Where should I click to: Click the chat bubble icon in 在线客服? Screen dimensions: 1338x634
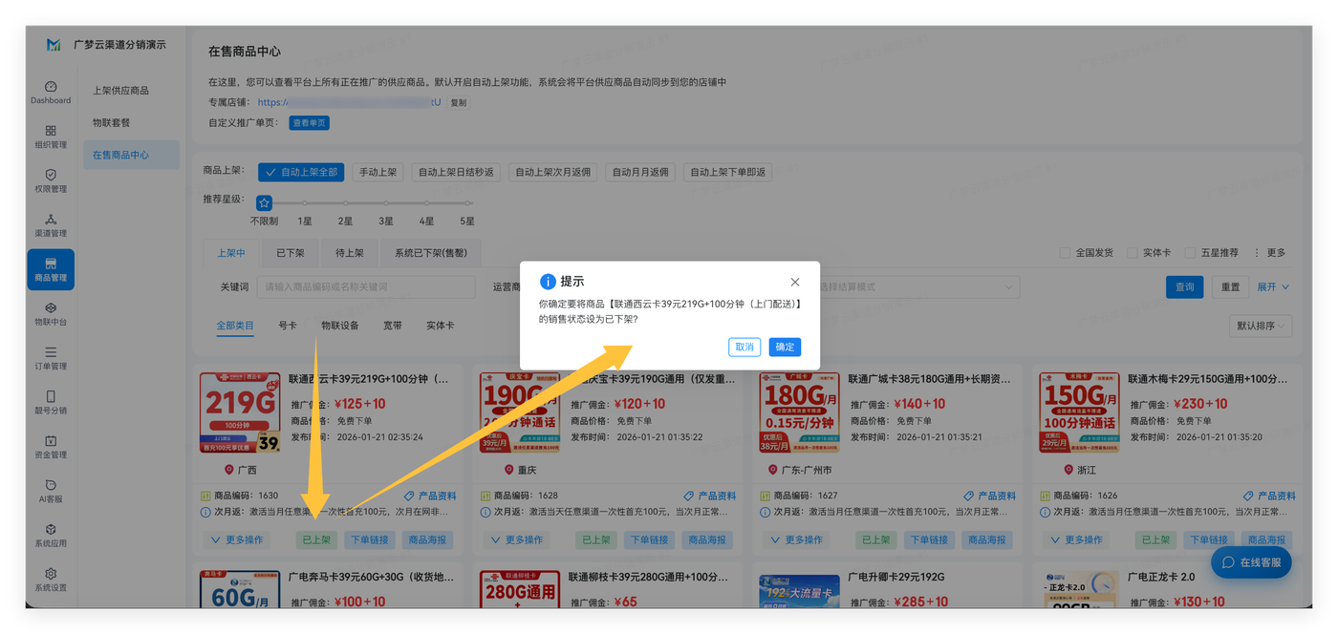[1228, 562]
